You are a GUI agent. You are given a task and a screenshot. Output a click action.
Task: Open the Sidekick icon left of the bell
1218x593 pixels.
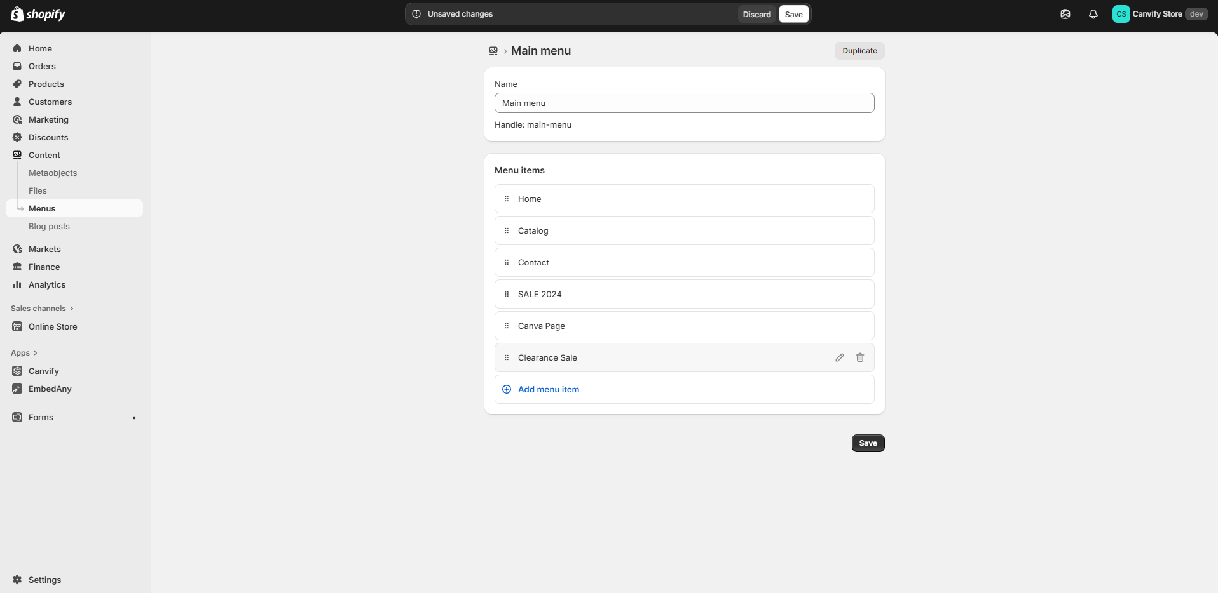[1065, 14]
